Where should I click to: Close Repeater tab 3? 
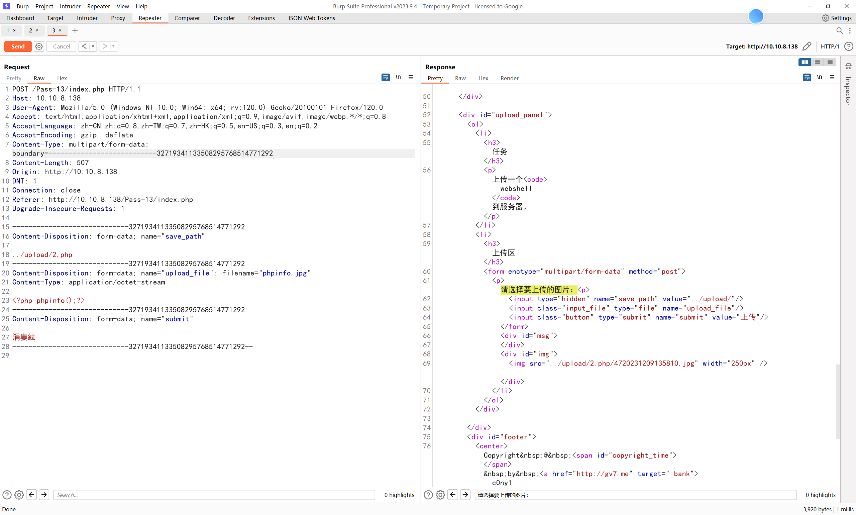coord(60,30)
